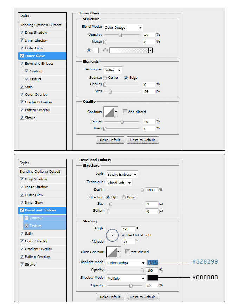Click the Shadow Opacity field showing 67

pos(152,286)
